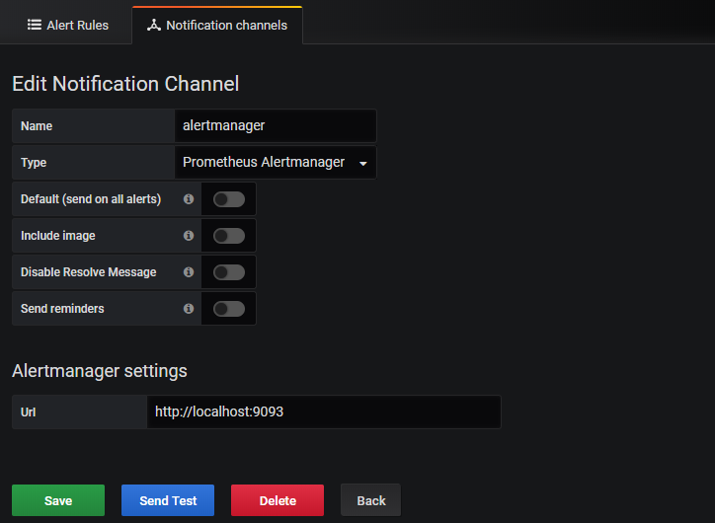Click the Default (send on all alerts) label
The image size is (715, 523).
click(x=91, y=199)
